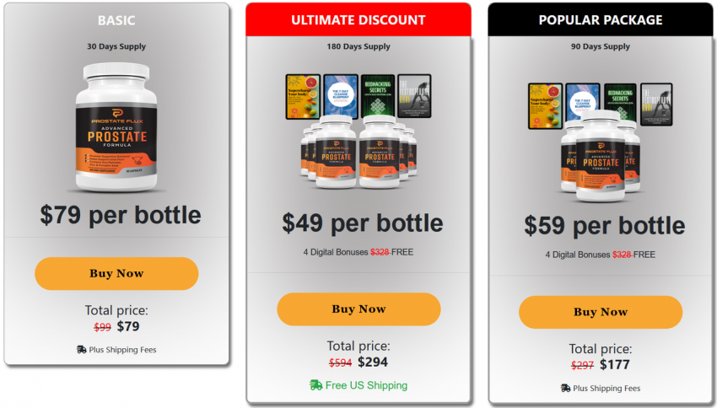
Task: Click the Supercharge Your Body ebook in Ultimate Discount
Action: tap(302, 94)
